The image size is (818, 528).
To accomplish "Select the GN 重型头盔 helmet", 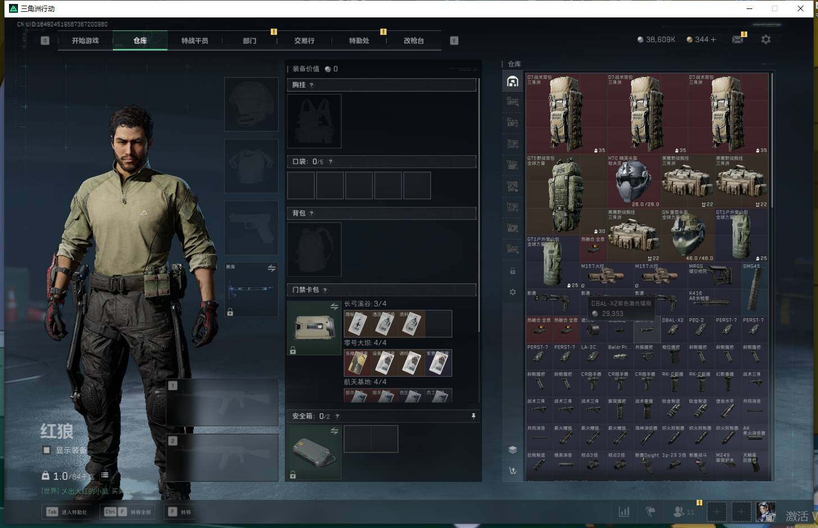I will (687, 235).
